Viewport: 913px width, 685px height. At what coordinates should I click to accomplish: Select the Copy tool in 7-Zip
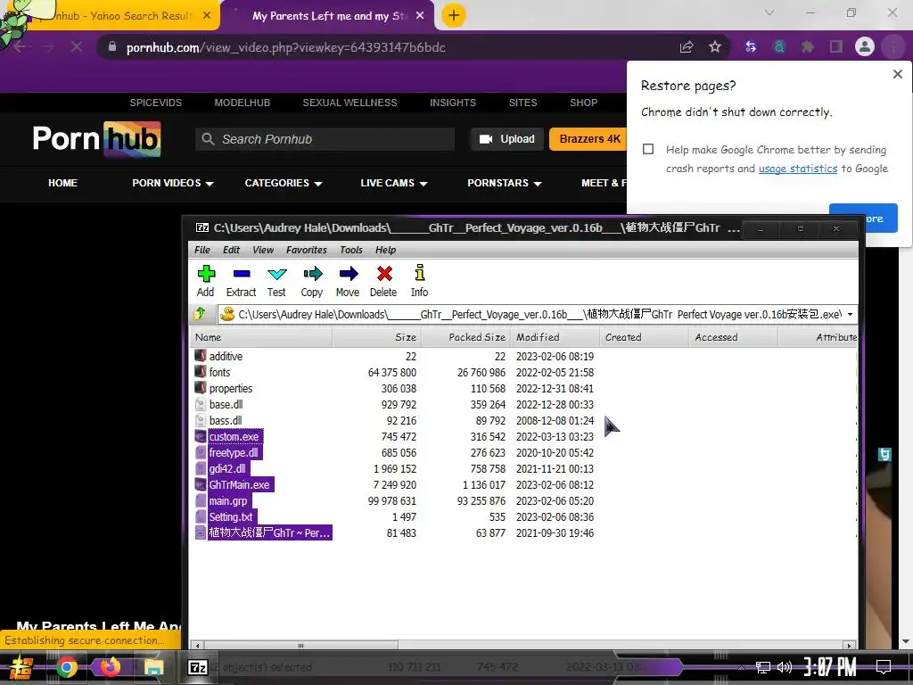pyautogui.click(x=312, y=281)
